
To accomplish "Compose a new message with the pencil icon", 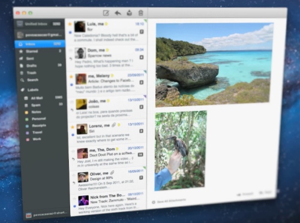I will pos(106,13).
